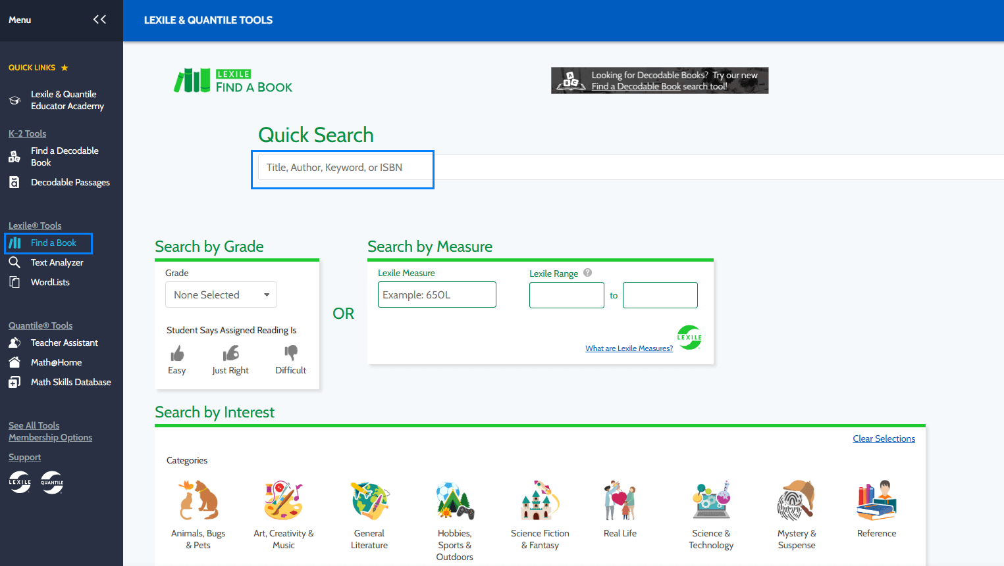Click the Lexile Range help question icon

(x=587, y=273)
